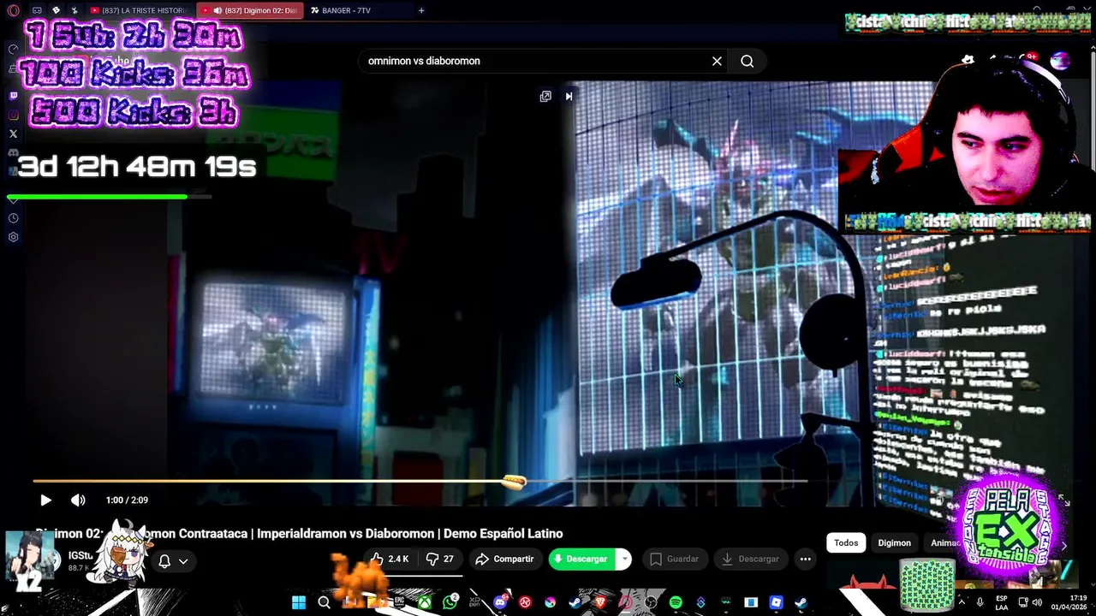Open Brave browser from the taskbar

(600, 602)
